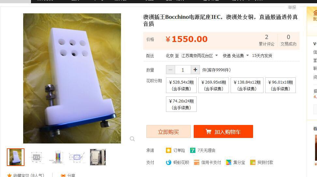Select the ¥138.84x12期 installment option
Viewport: 317px width, 177px height.
(x=247, y=85)
